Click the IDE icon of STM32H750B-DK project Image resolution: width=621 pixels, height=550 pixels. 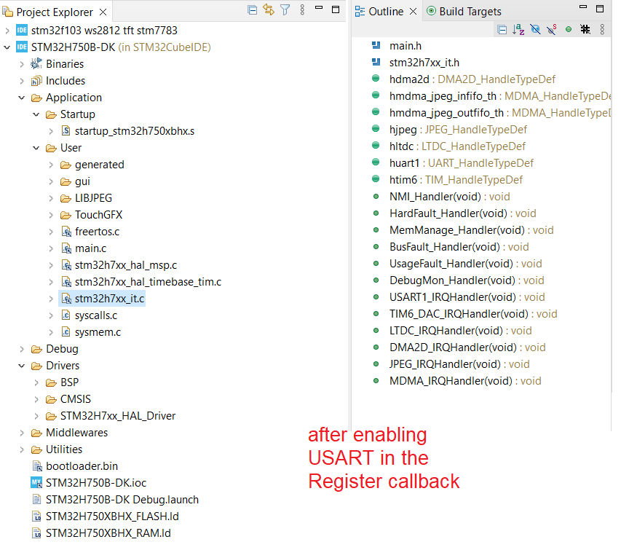pos(22,47)
